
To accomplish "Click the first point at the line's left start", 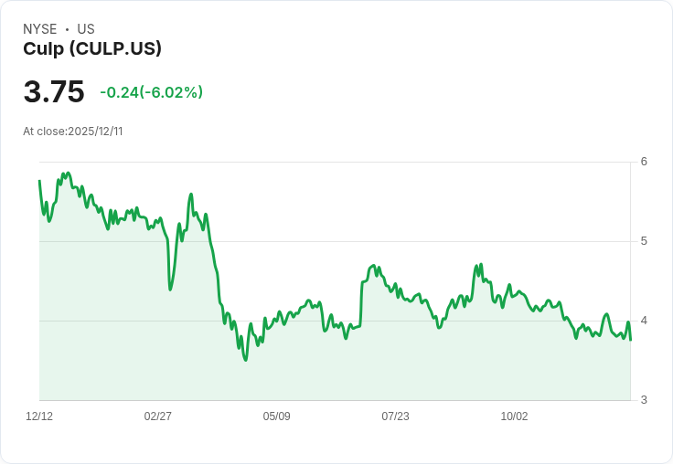I will [x=39, y=181].
